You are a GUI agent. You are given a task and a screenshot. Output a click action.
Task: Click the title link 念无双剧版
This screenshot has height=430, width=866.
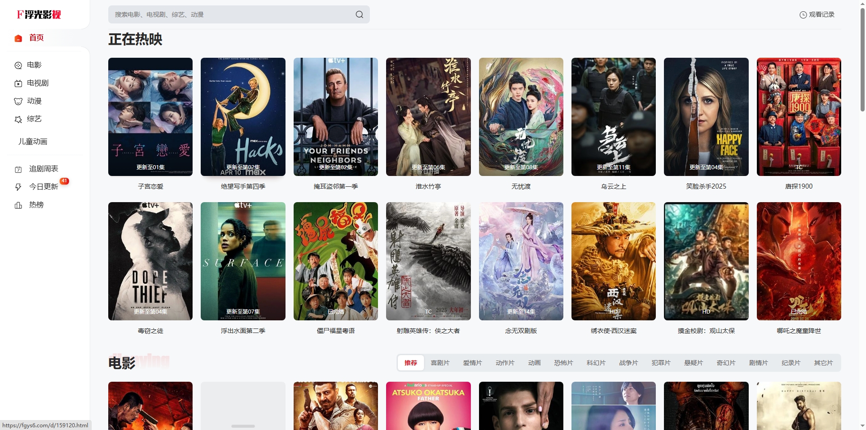pos(521,331)
